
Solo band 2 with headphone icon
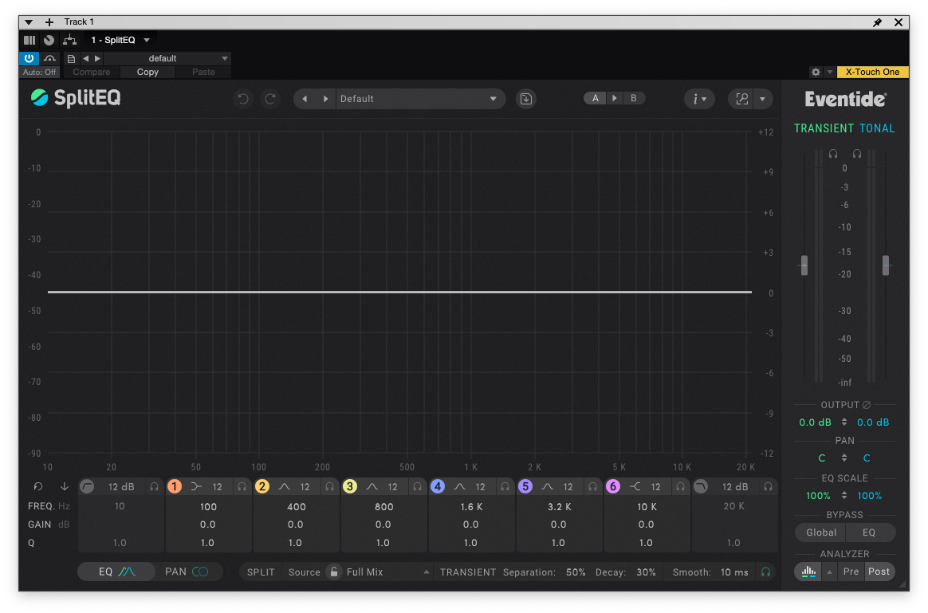click(329, 486)
